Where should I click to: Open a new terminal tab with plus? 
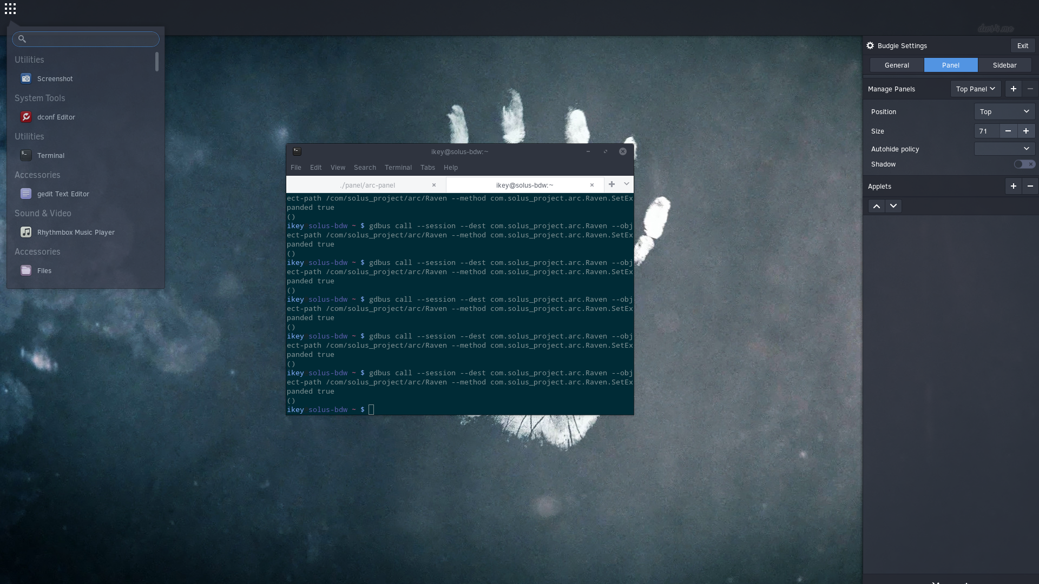point(611,184)
